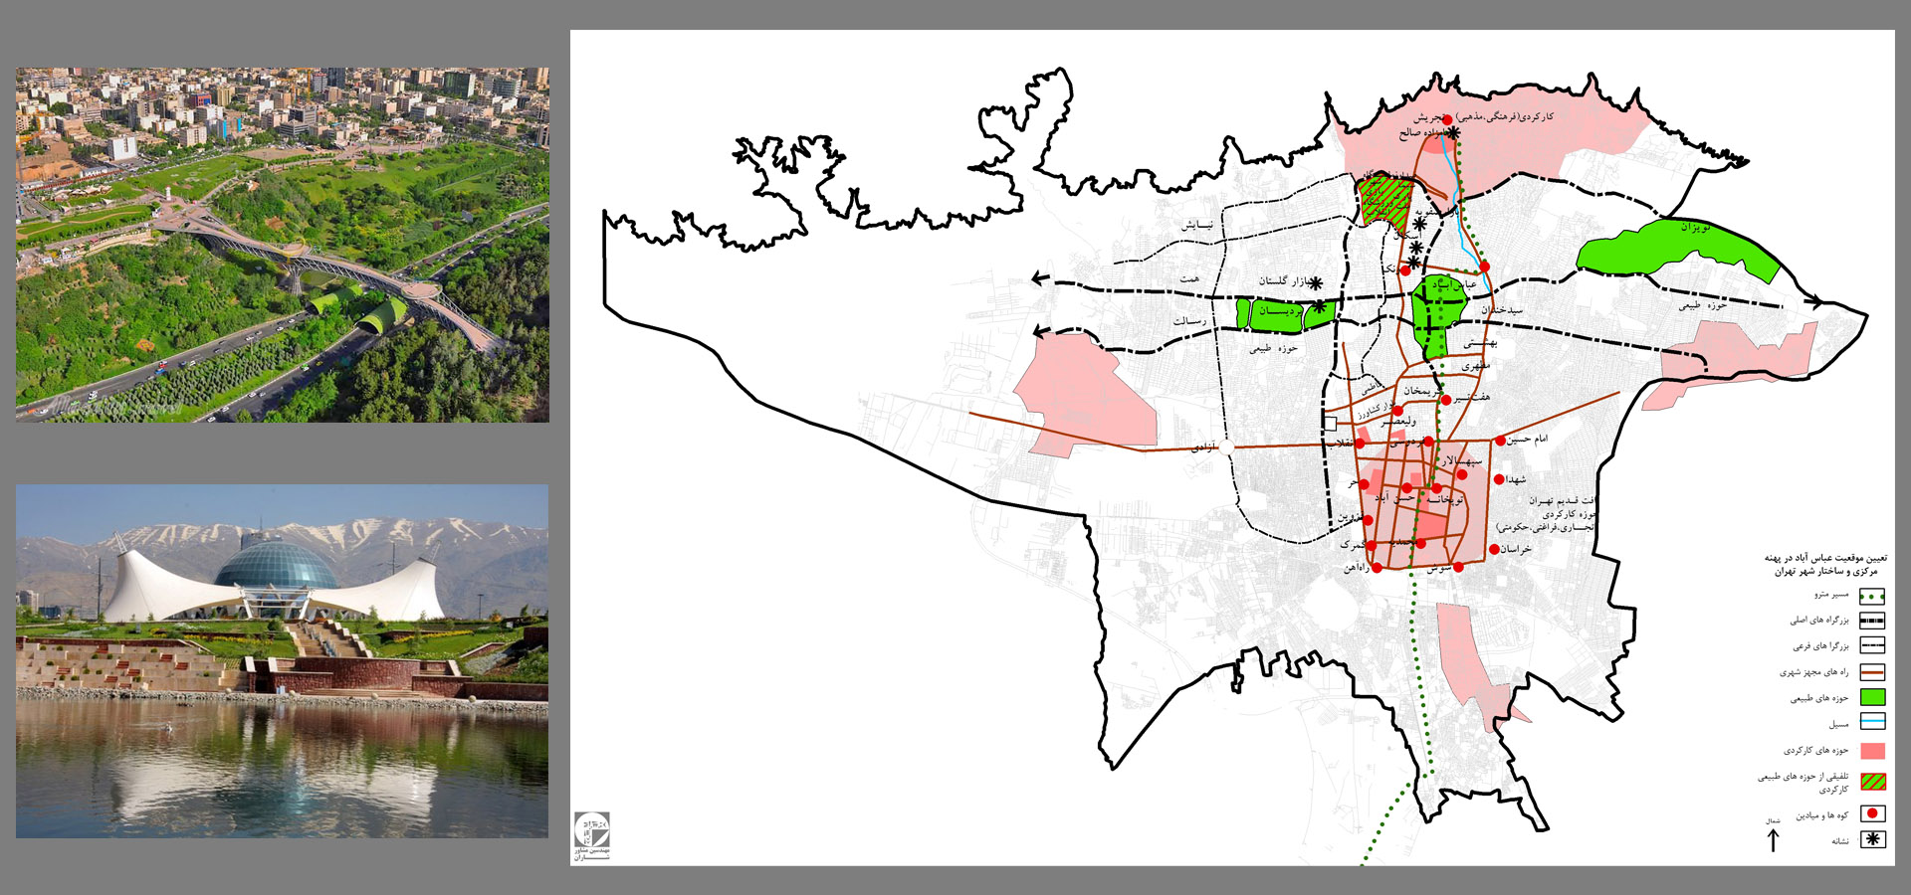Click the blue flood channel legend symbol
1911x895 pixels.
point(1872,723)
